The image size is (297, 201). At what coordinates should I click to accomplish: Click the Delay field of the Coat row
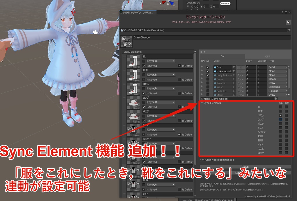[x=251, y=67]
